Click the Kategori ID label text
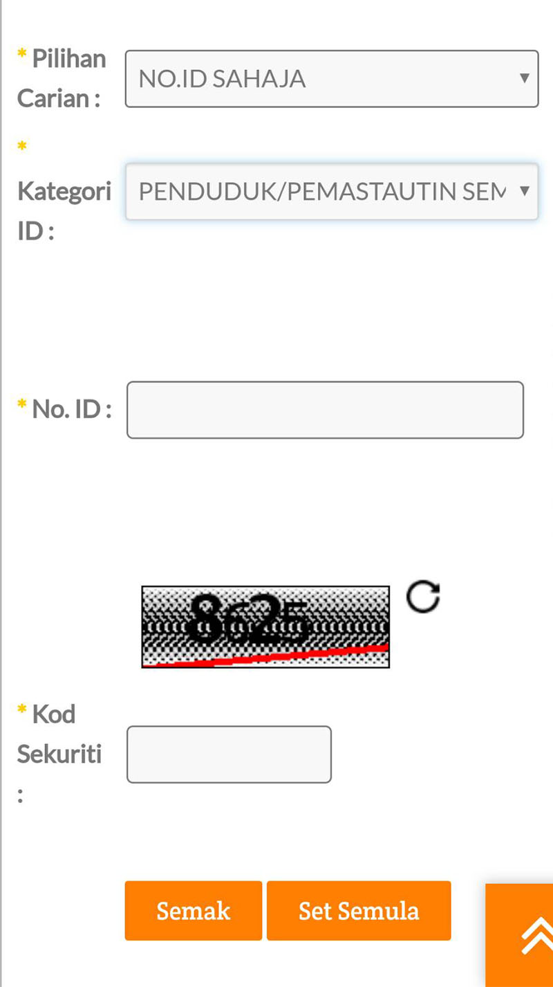The image size is (553, 987). 64,211
